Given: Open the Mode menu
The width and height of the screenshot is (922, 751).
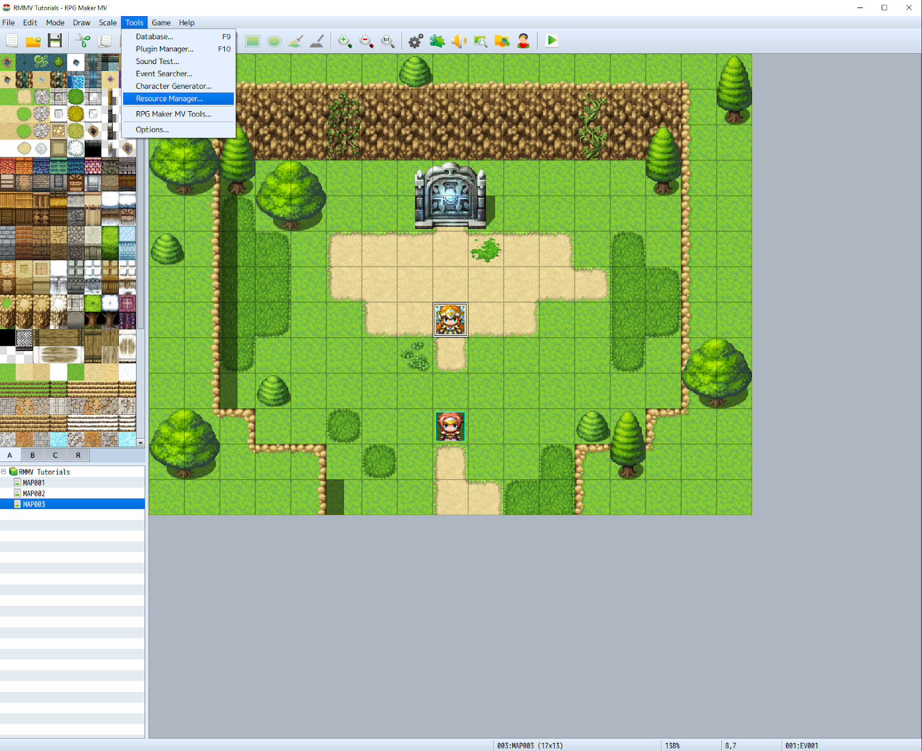Looking at the screenshot, I should (x=55, y=22).
